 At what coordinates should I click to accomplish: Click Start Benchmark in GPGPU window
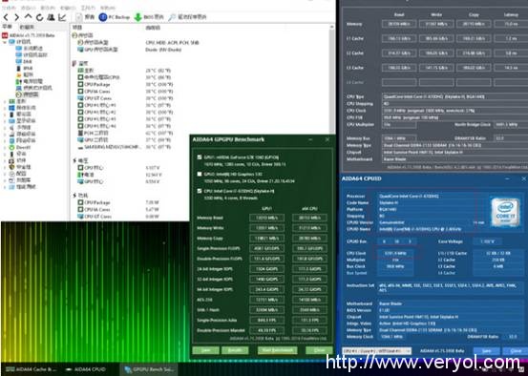[x=278, y=350]
